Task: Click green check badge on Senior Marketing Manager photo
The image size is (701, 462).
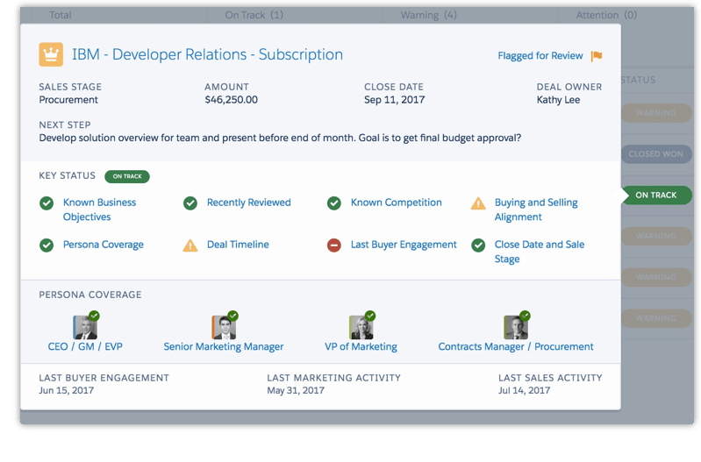Action: (232, 316)
